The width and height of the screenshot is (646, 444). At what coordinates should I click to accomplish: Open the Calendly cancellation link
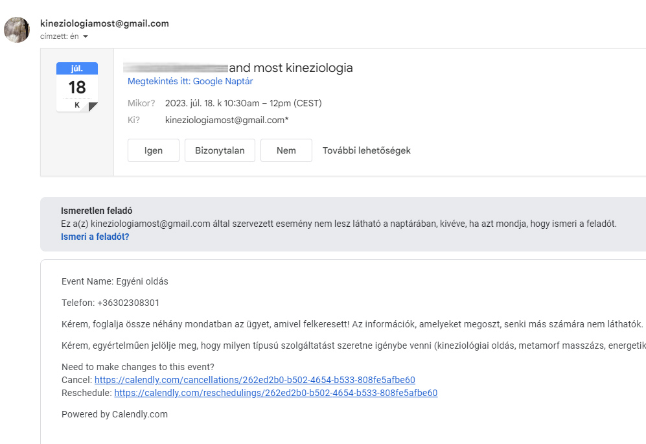(255, 380)
